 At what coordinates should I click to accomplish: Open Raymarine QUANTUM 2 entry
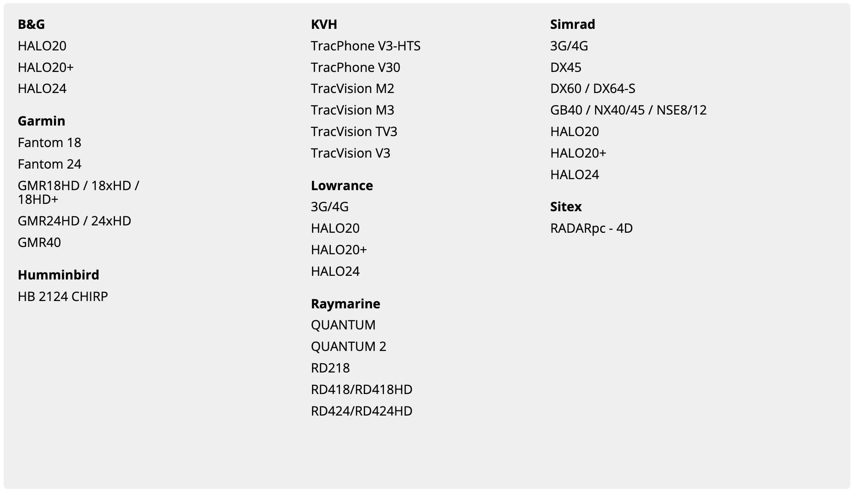click(x=349, y=346)
